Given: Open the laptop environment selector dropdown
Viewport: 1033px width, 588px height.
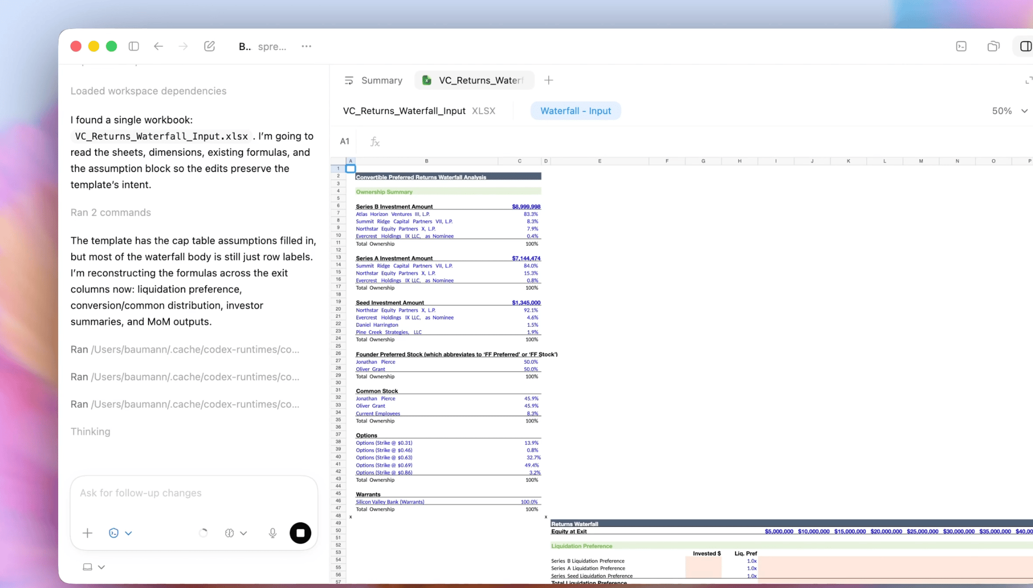Looking at the screenshot, I should click(93, 567).
